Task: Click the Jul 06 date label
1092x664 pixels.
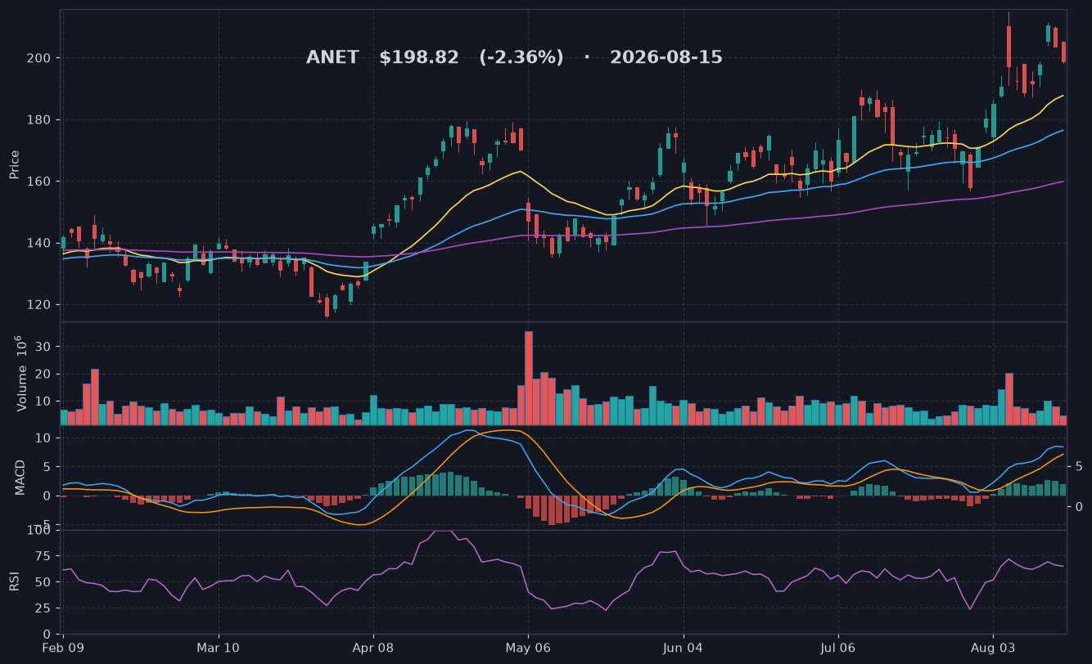Action: tap(838, 648)
